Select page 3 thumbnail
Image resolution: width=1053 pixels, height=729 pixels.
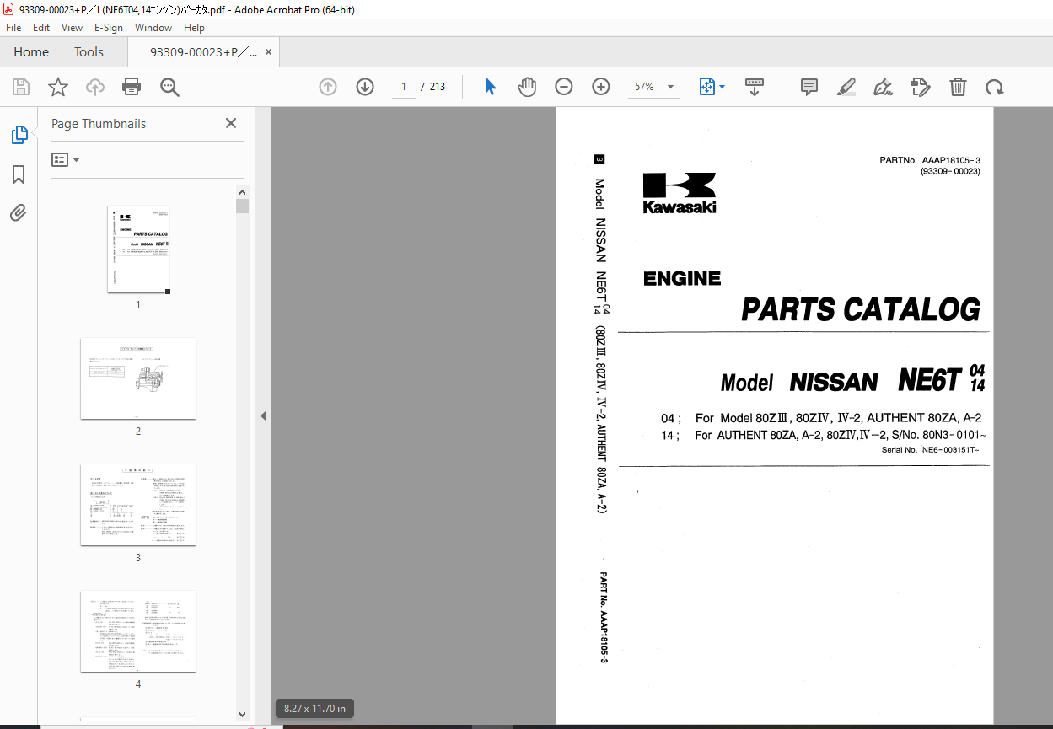[138, 504]
